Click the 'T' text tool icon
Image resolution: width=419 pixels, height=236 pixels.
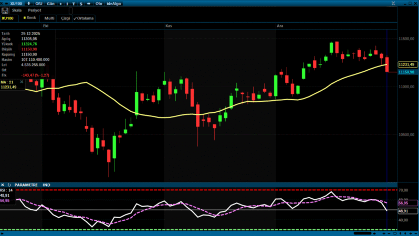click(x=74, y=3)
